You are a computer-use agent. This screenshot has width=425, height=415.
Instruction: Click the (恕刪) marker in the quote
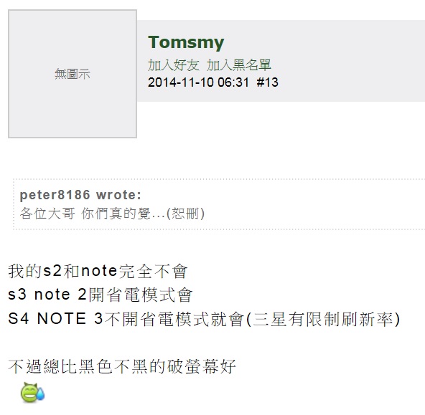click(x=185, y=214)
